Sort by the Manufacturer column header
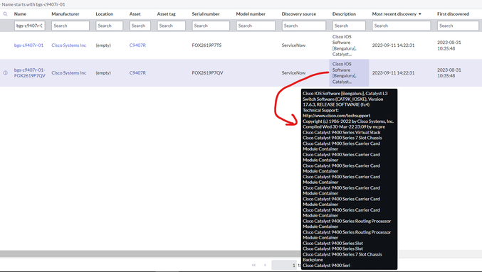The image size is (482, 272). pos(66,13)
